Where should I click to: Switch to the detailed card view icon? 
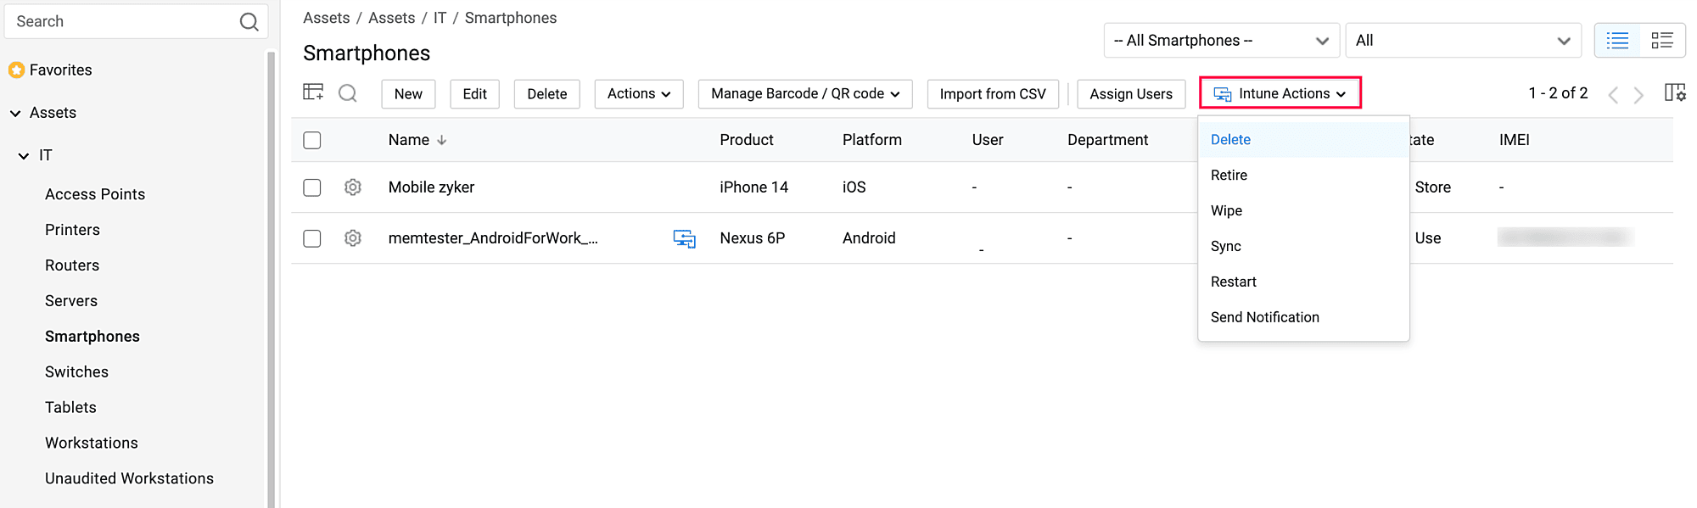point(1661,41)
